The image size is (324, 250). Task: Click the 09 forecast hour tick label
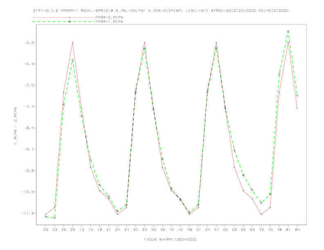pos(72,230)
